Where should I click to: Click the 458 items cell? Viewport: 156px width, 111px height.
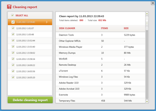pyautogui.click(x=103, y=101)
